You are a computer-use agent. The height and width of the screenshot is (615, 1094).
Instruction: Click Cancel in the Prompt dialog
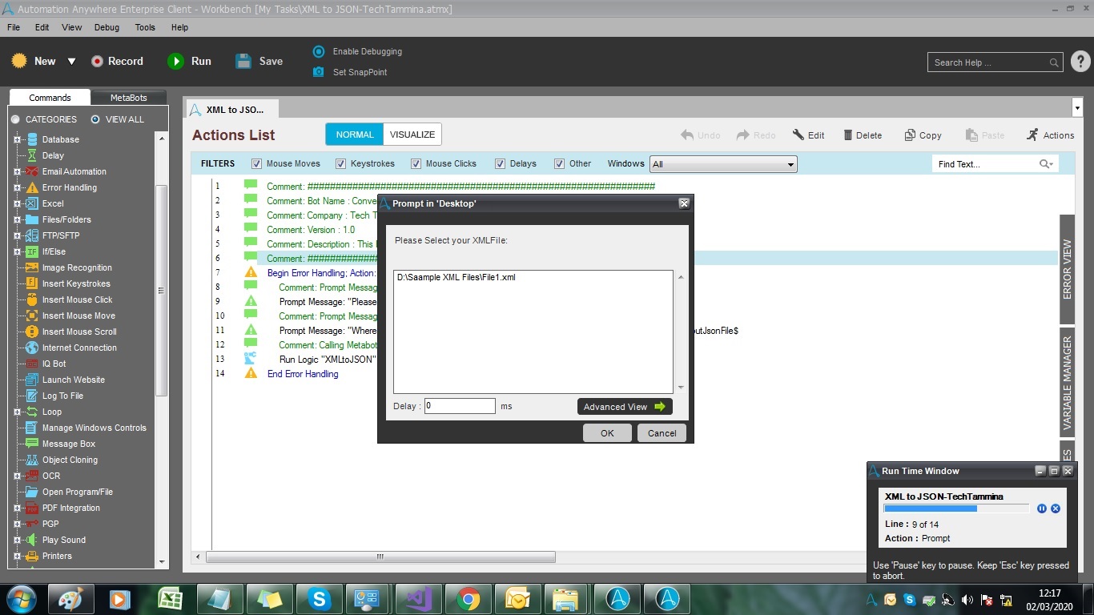tap(662, 433)
